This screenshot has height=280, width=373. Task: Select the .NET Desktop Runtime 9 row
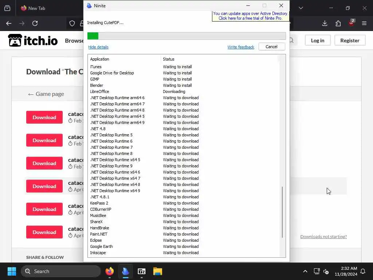tap(184, 166)
